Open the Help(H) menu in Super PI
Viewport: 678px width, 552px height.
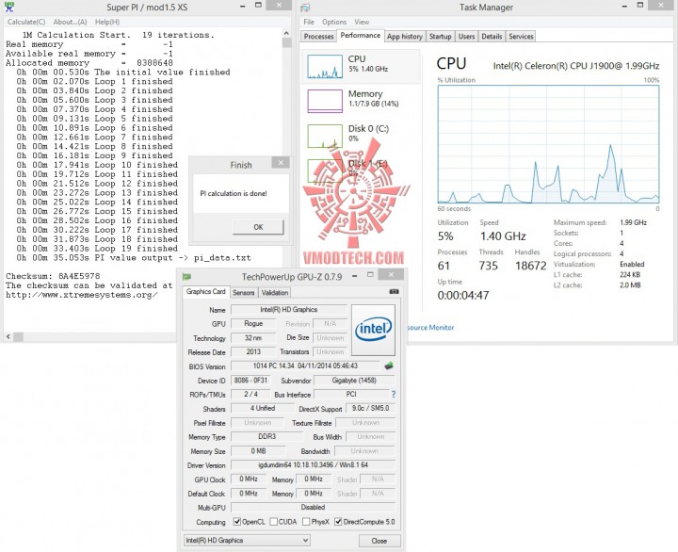(107, 22)
